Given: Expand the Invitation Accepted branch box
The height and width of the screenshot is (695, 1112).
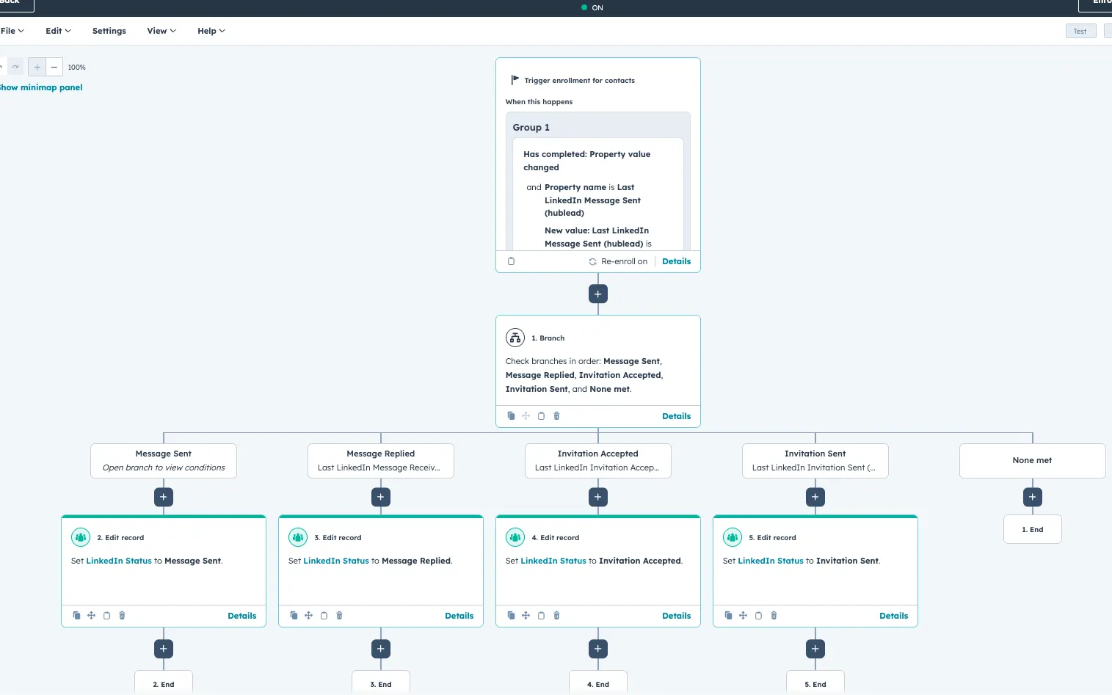Looking at the screenshot, I should (598, 461).
